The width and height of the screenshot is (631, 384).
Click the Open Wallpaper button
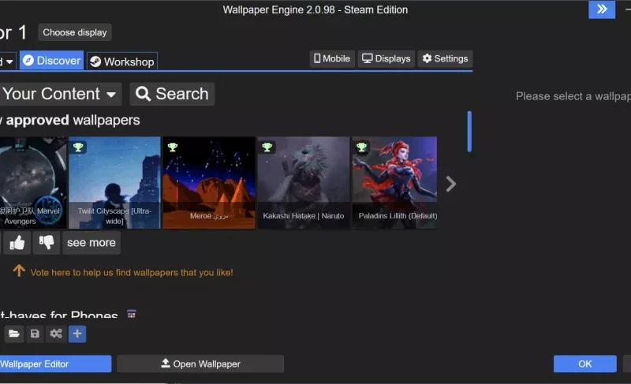tap(200, 363)
